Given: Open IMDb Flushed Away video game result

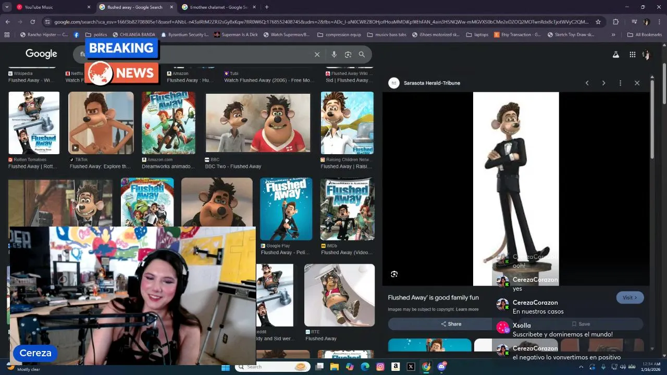Looking at the screenshot, I should [348, 209].
